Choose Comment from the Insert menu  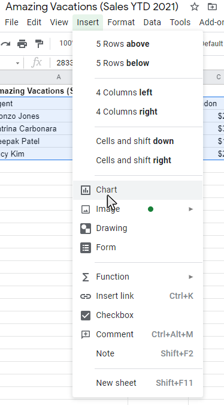pos(138,334)
